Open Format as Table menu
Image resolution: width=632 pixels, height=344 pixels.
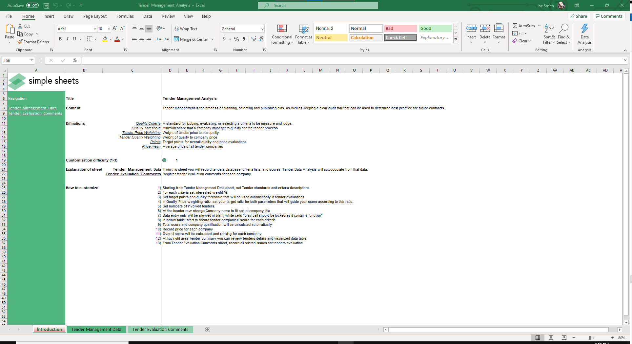(x=303, y=34)
